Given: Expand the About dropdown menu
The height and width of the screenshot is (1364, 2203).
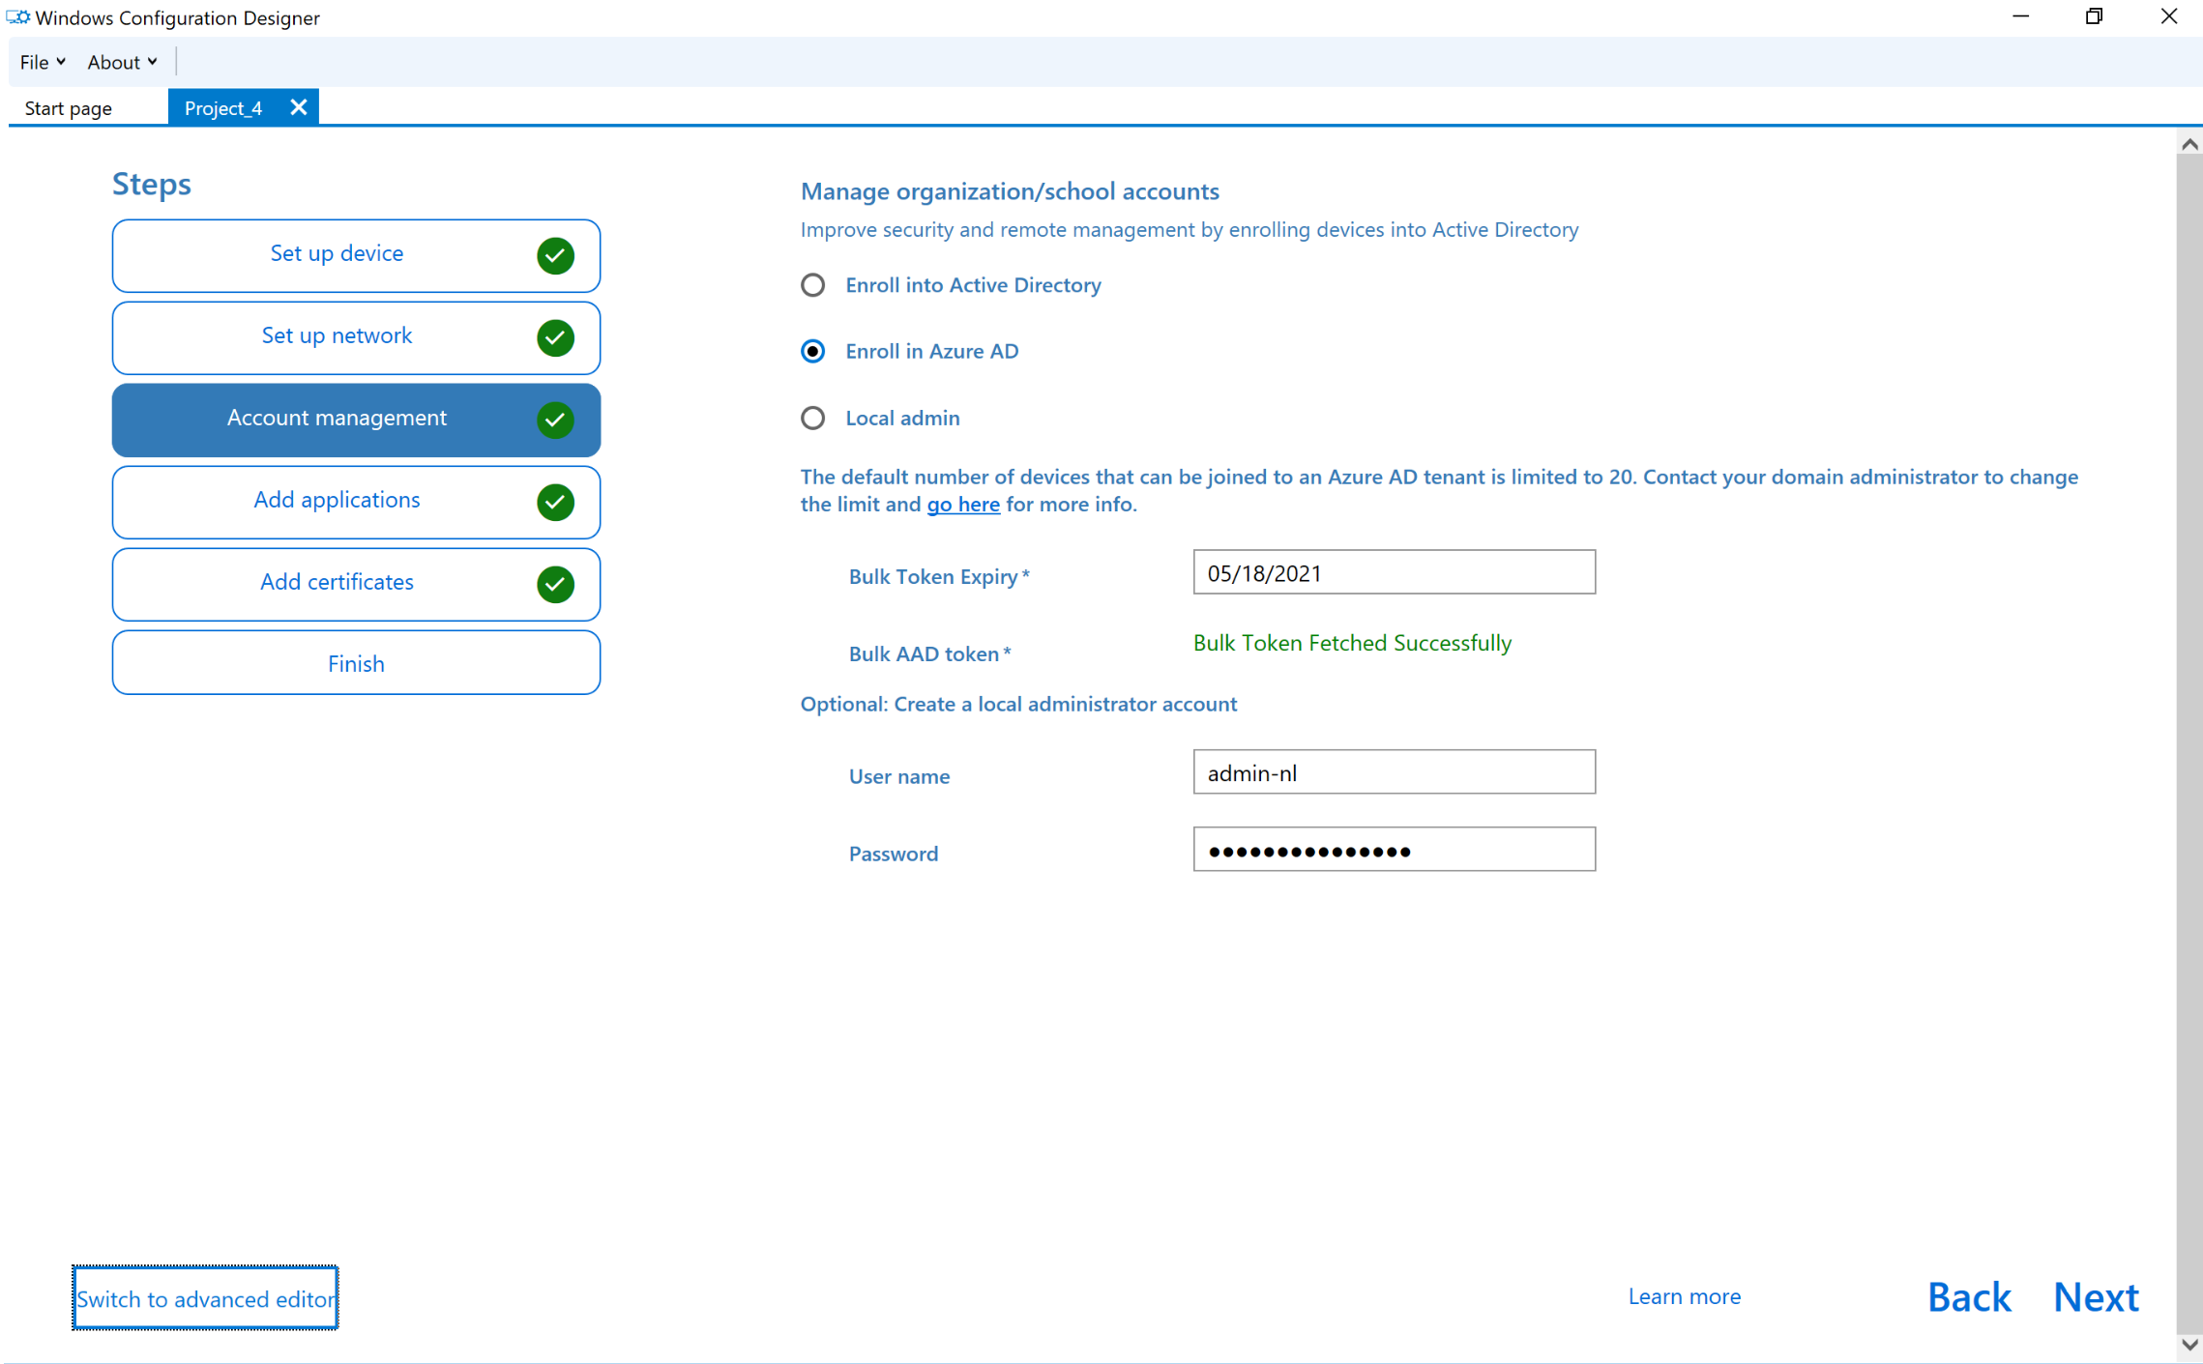Looking at the screenshot, I should point(122,62).
